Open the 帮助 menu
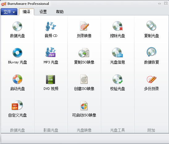Viewport: 169px width, 144px height. (60, 12)
